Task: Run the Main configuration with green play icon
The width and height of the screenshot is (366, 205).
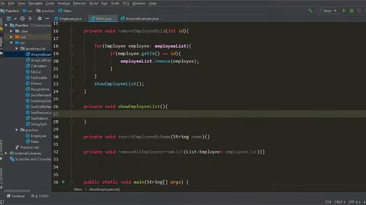Action: 344,11
